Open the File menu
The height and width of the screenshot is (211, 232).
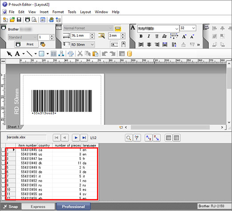pos(12,12)
